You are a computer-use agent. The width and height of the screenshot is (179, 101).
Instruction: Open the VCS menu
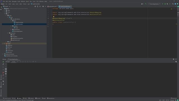37,1
